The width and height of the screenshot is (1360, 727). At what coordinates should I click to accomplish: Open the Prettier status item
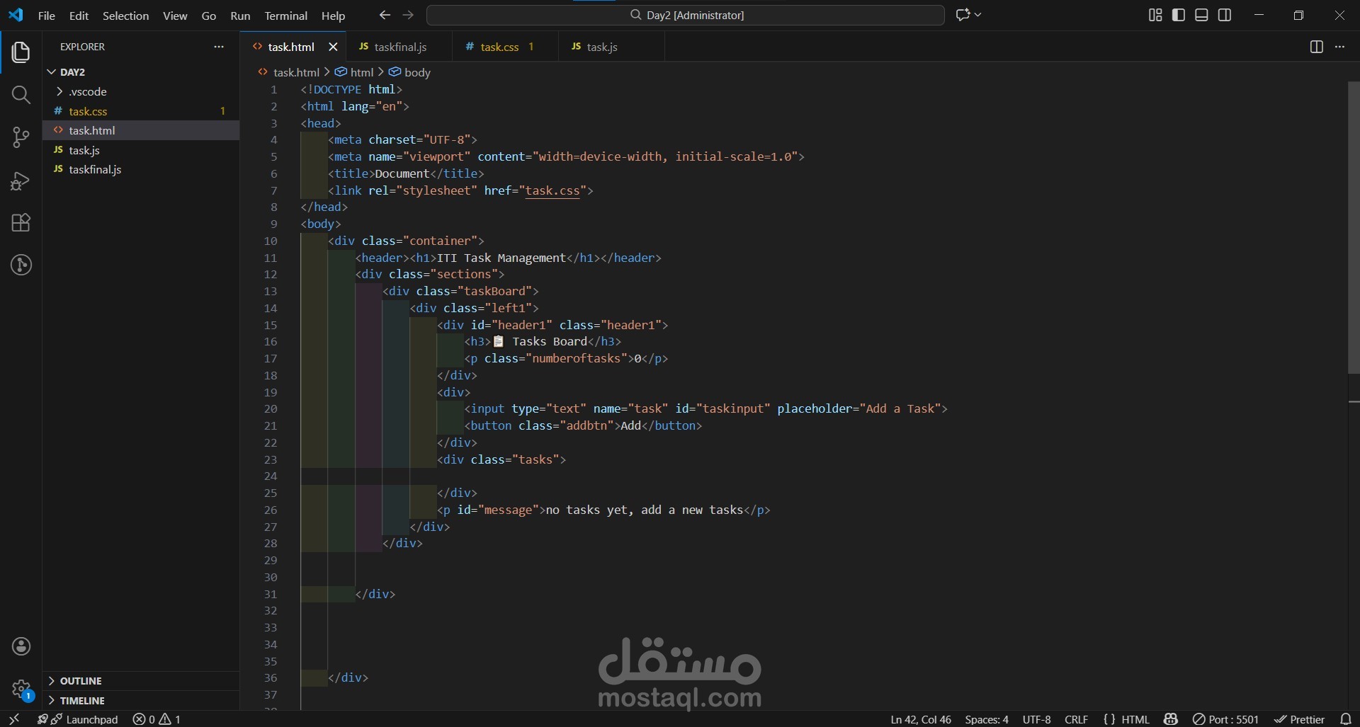coord(1299,719)
